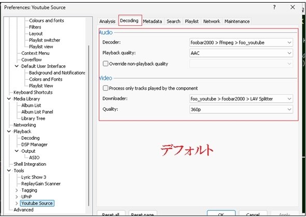Collapse the Default User Interface node
Viewport: 306px width, 217px height.
coord(17,66)
